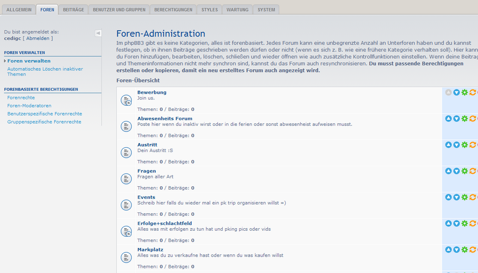Open the Berechtigungen tab
The image size is (478, 273).
tap(173, 10)
